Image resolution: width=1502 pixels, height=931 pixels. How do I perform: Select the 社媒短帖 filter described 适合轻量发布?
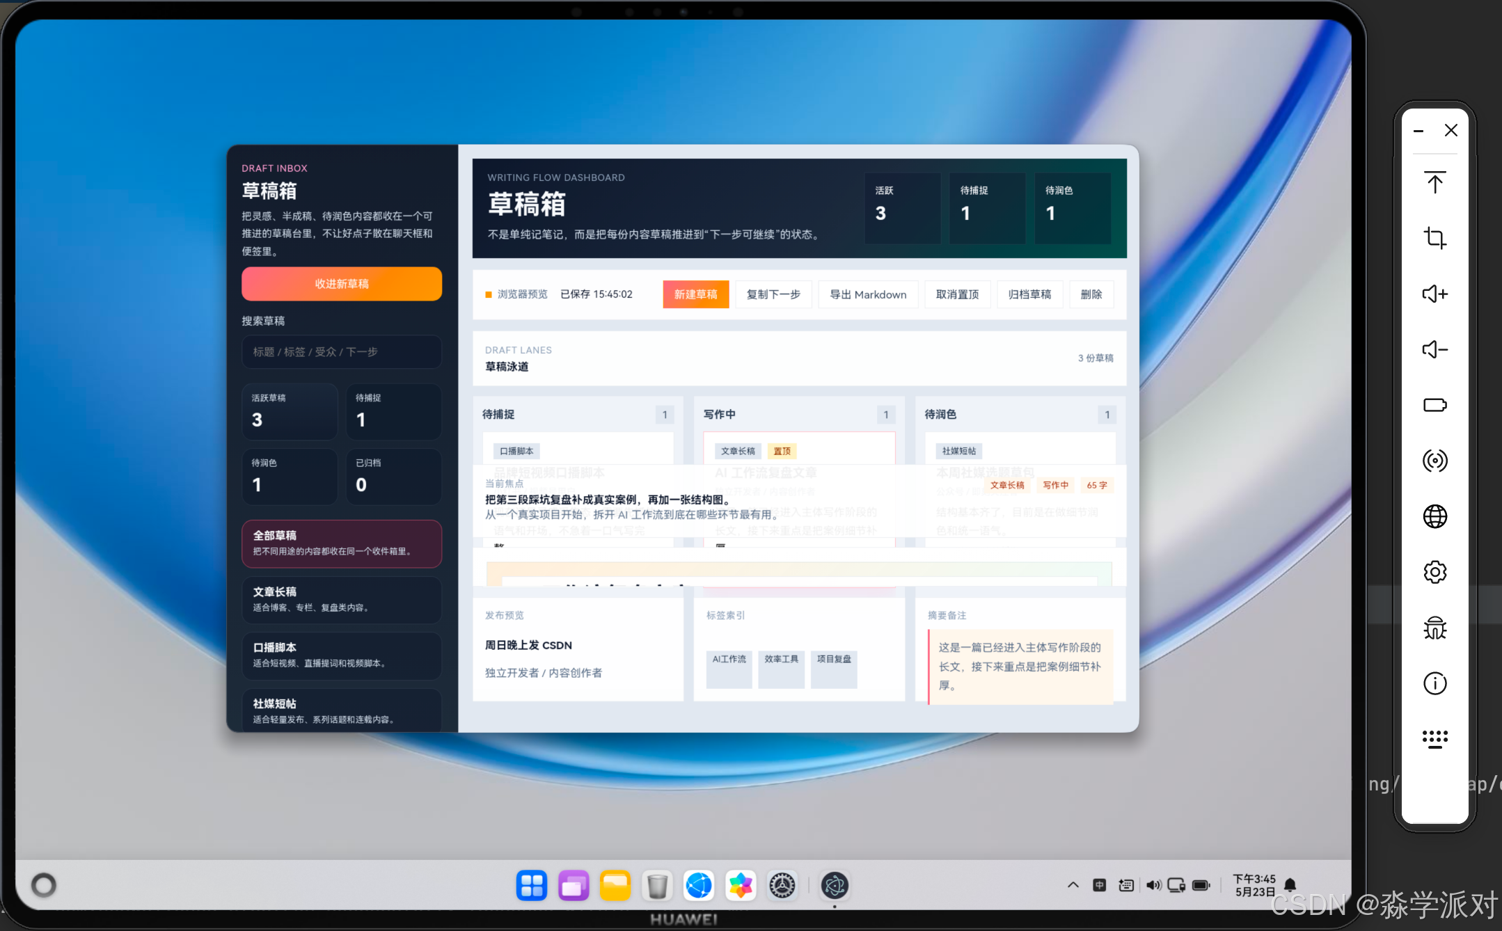pos(342,710)
